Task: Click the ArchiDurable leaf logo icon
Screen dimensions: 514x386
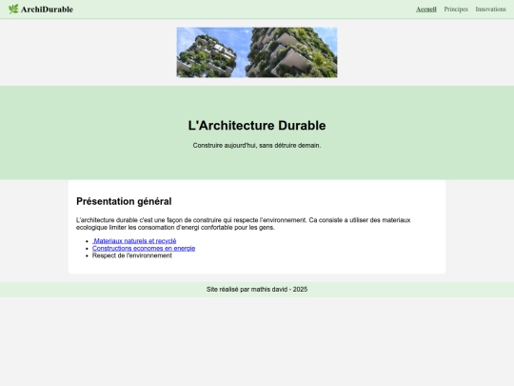Action: click(x=13, y=9)
